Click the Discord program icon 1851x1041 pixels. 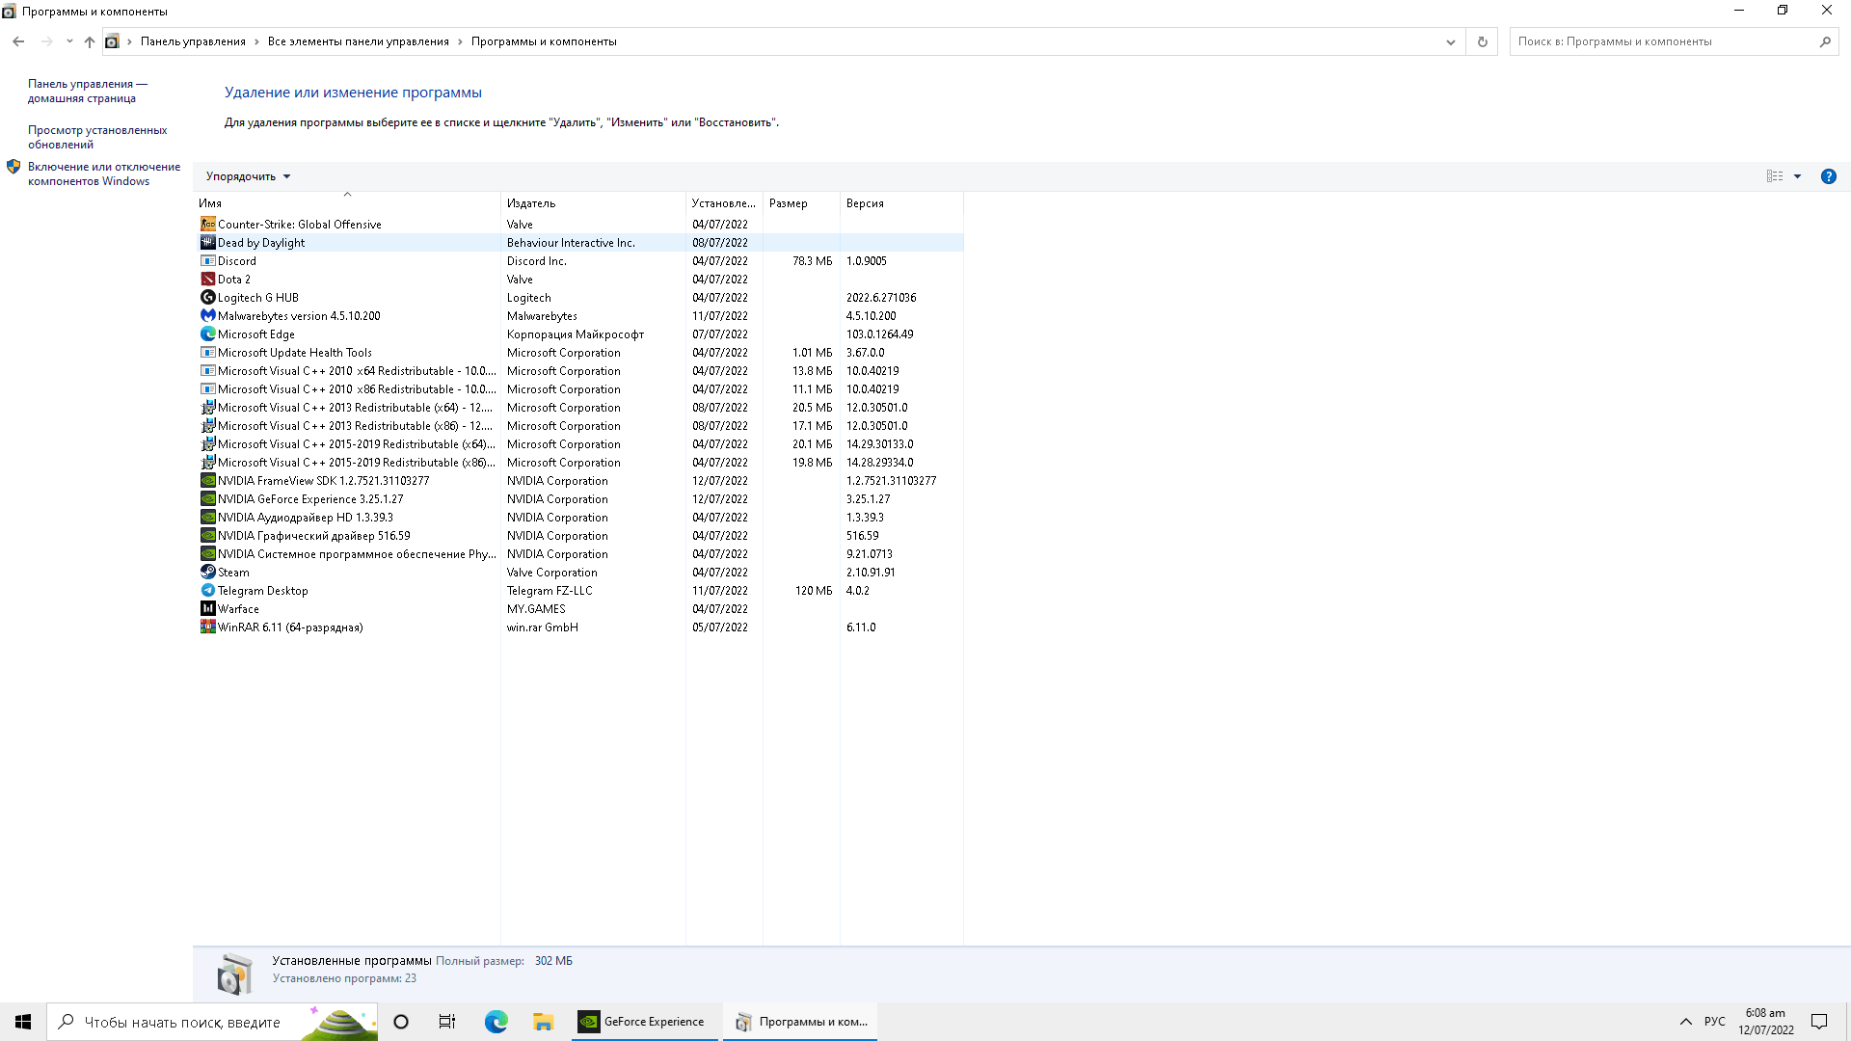point(207,260)
